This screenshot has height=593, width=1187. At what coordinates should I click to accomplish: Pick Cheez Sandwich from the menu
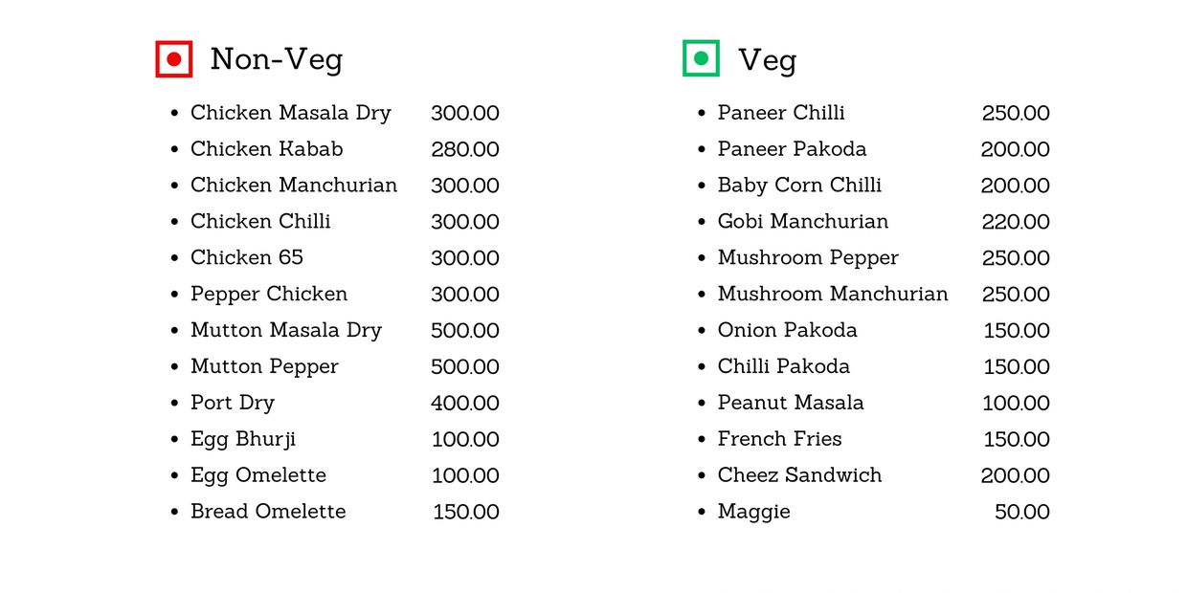click(x=799, y=475)
